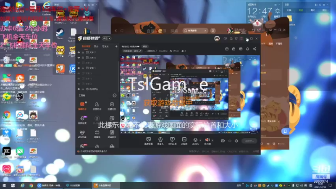The image size is (336, 189).
Task: Click the refresh button in music player
Action: [x=122, y=31]
